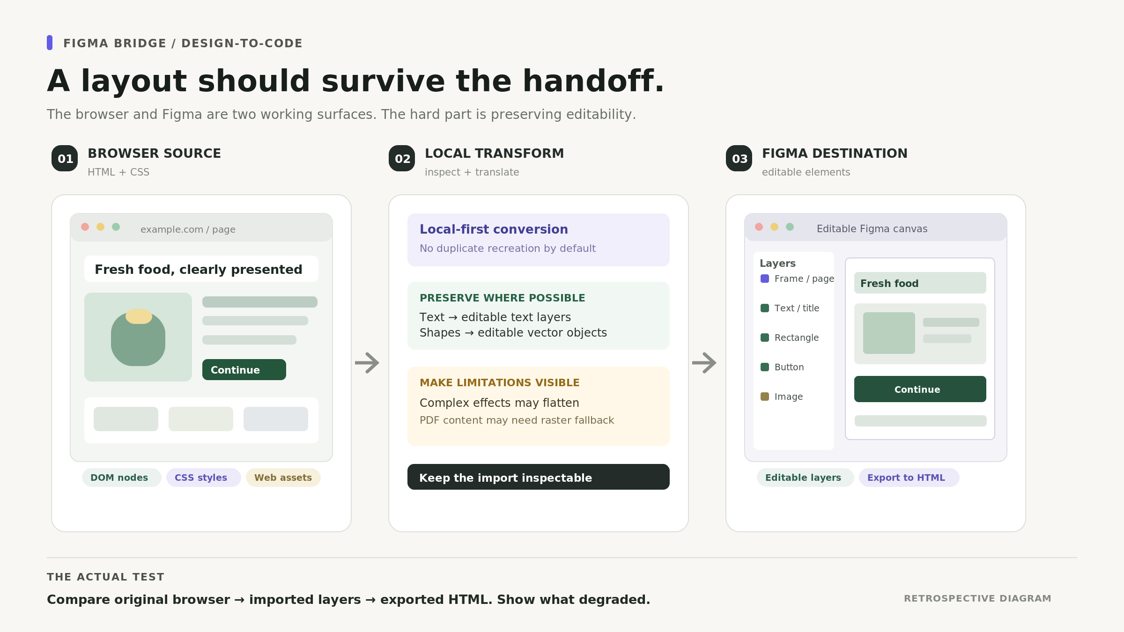Click the first green card in browser mockup footer
The image size is (1124, 632).
[x=126, y=419]
